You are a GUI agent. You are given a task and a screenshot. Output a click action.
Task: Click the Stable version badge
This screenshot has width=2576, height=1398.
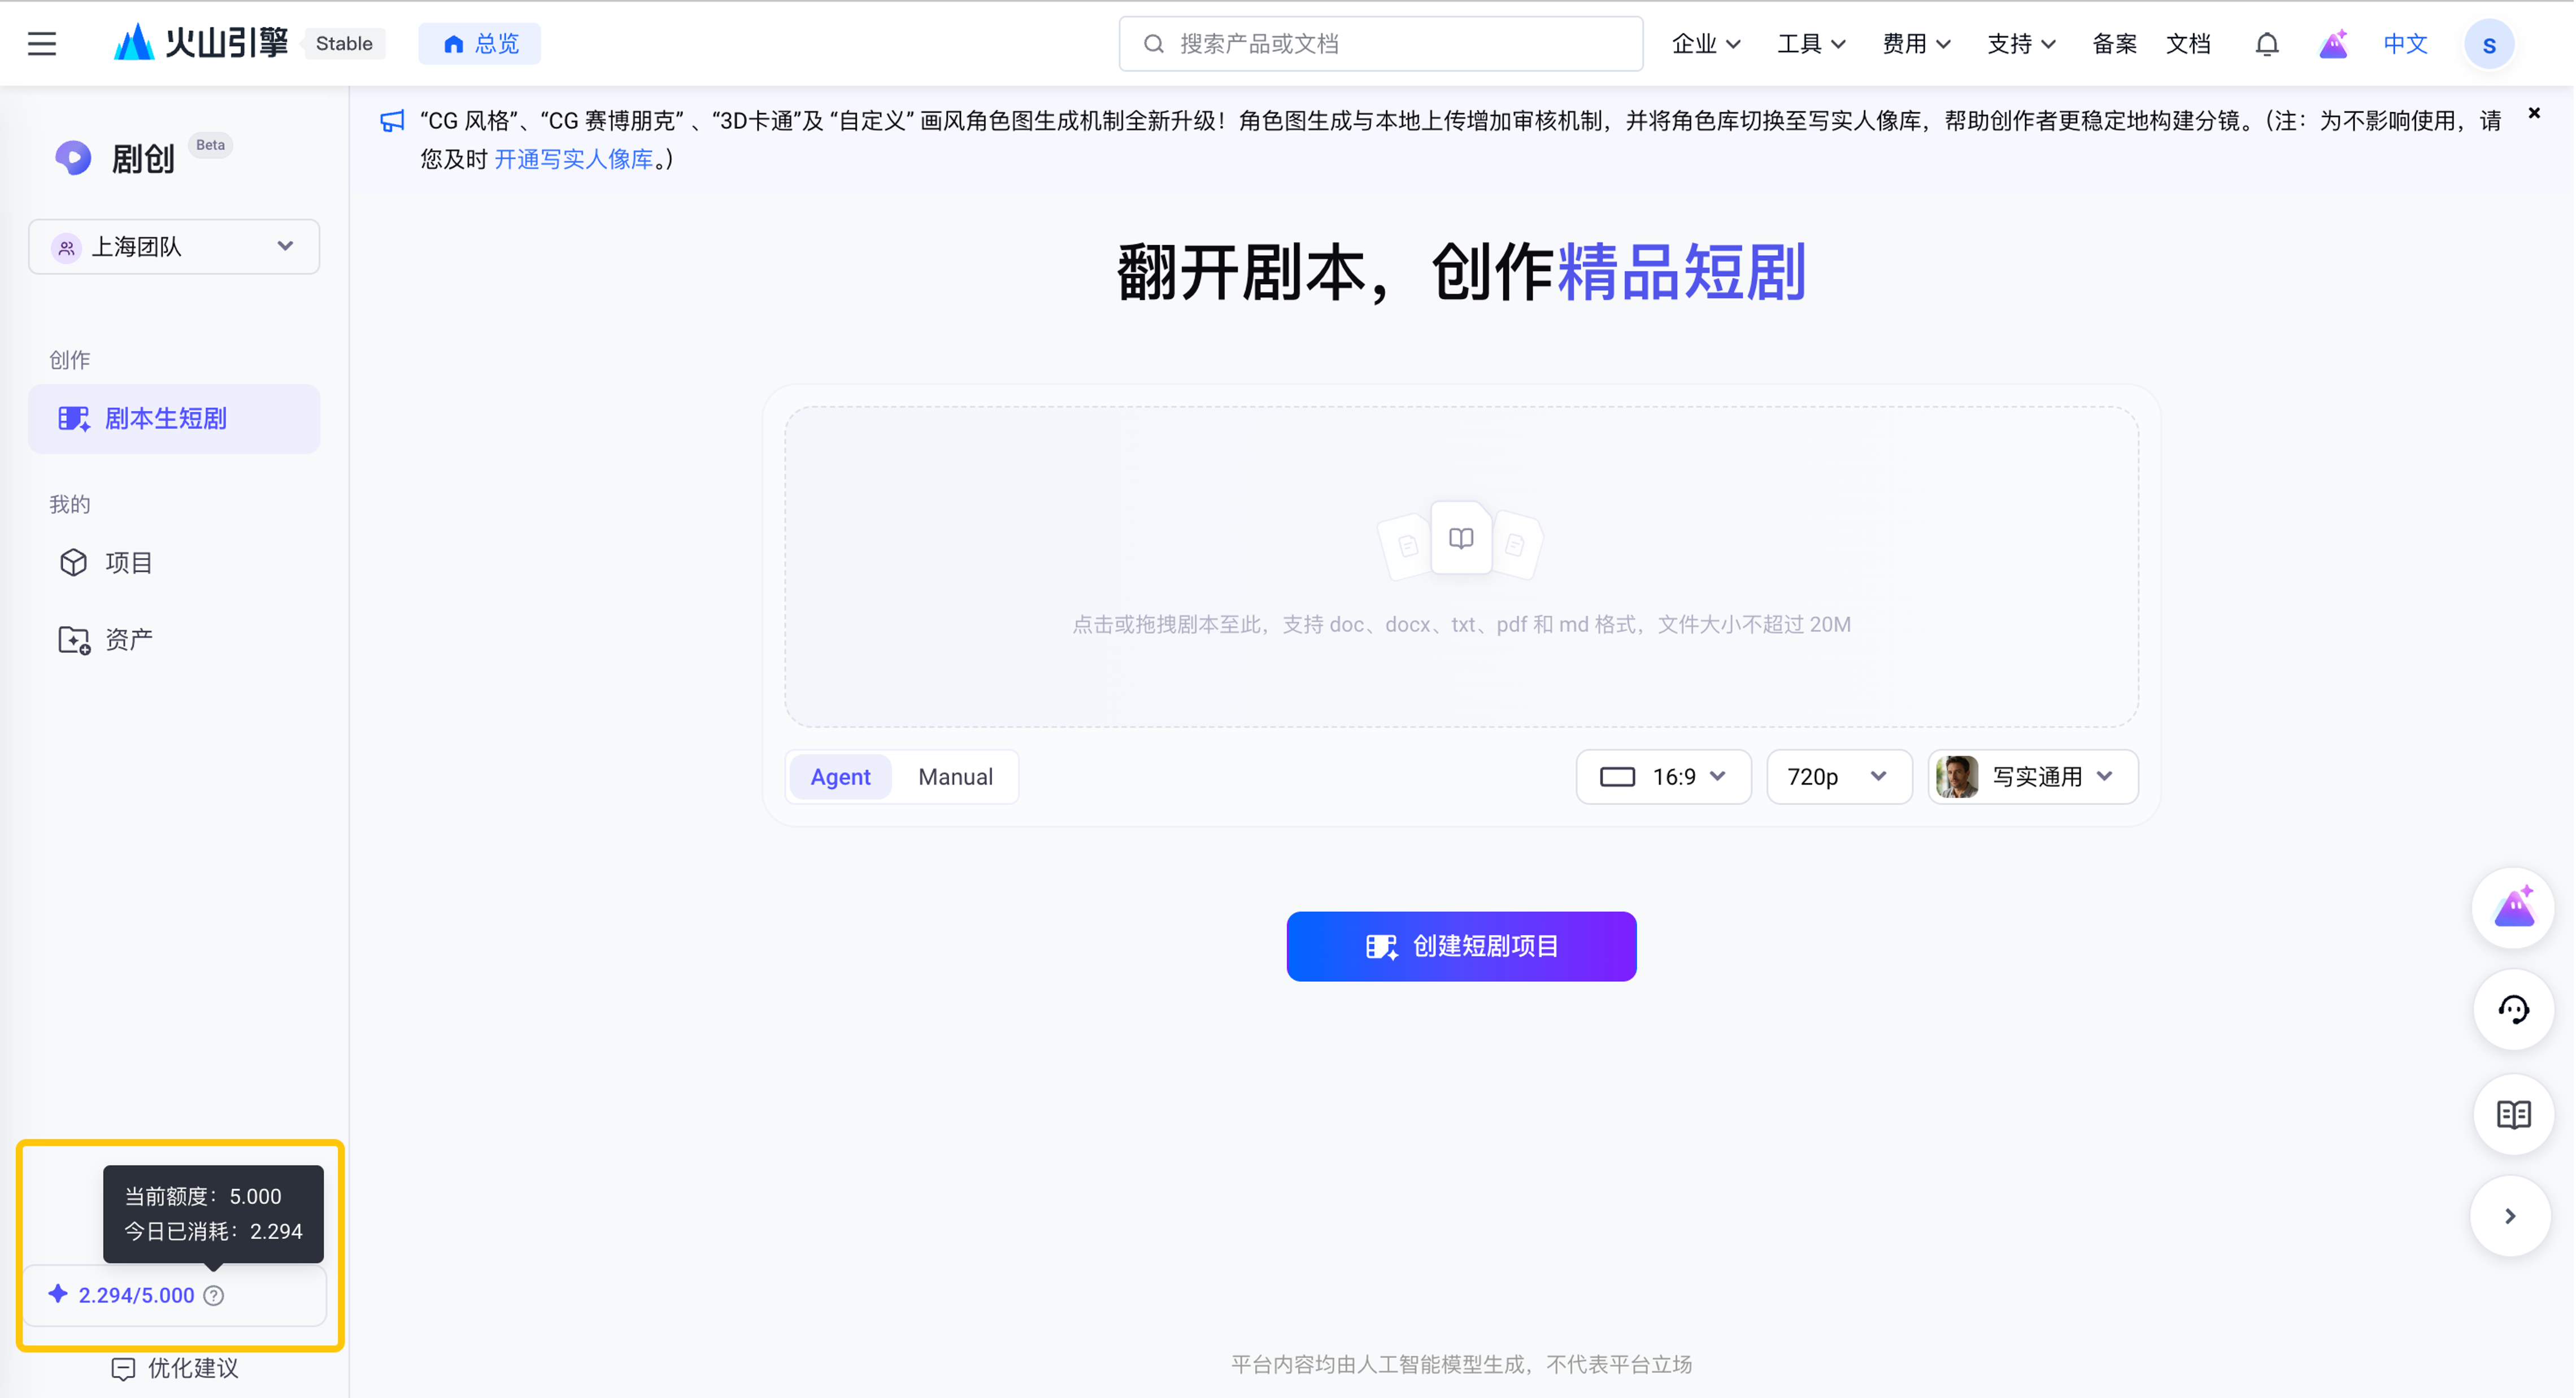344,44
